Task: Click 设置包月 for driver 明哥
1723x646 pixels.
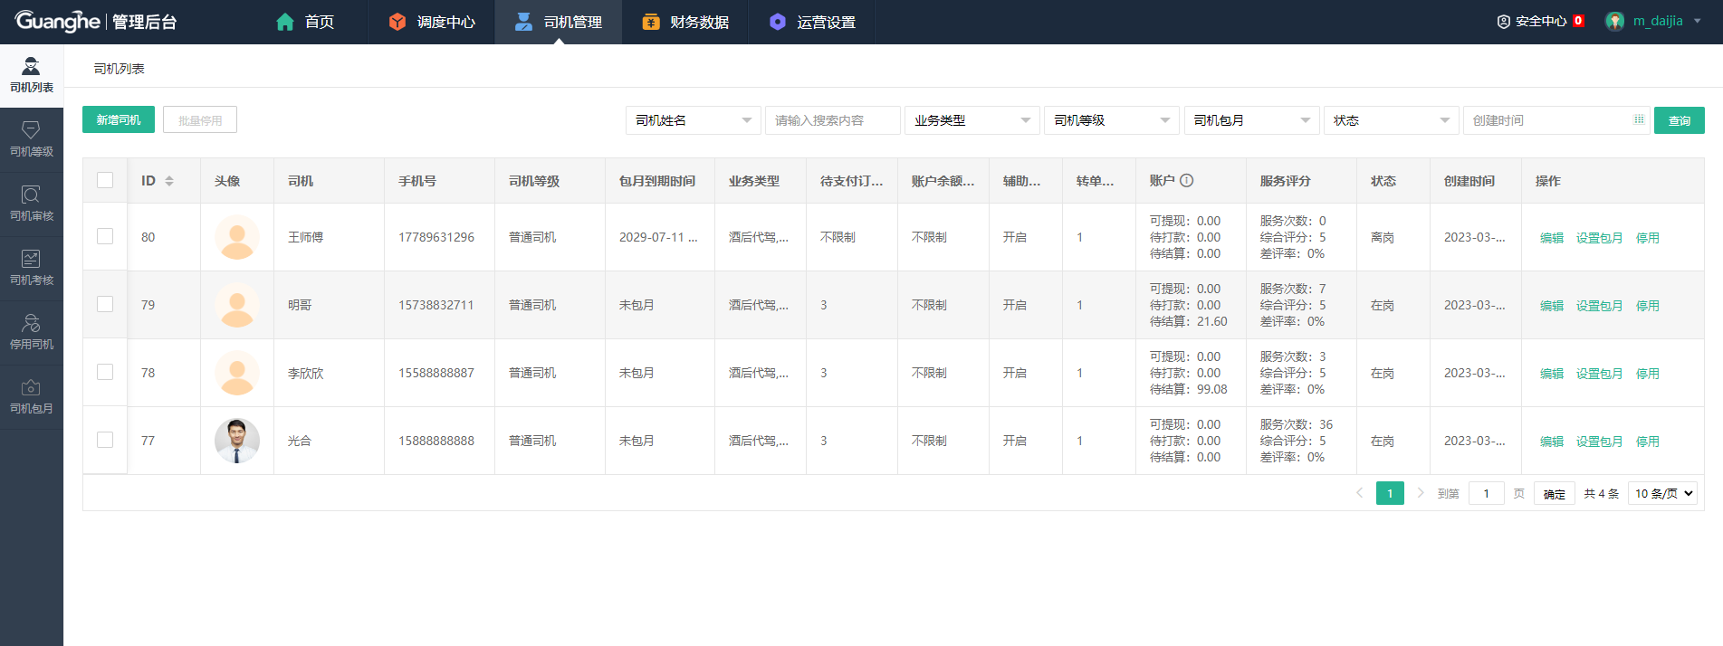Action: point(1599,306)
